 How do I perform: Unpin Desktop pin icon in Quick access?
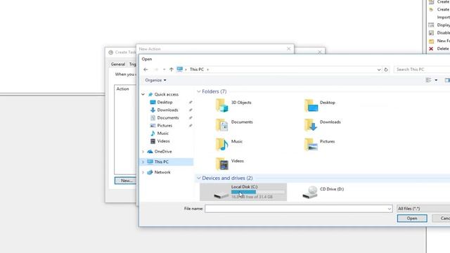click(191, 102)
